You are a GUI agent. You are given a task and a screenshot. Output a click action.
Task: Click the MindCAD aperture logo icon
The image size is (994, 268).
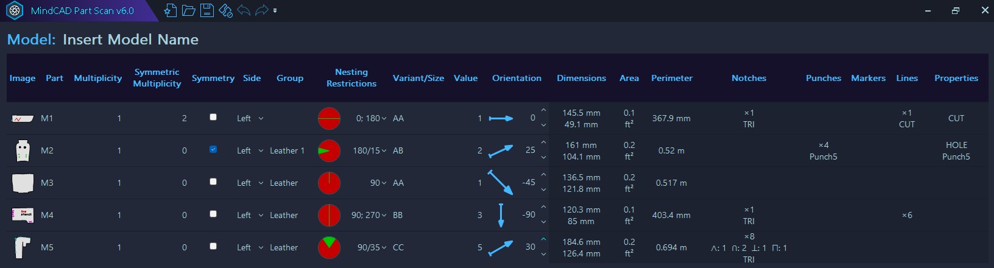[14, 11]
